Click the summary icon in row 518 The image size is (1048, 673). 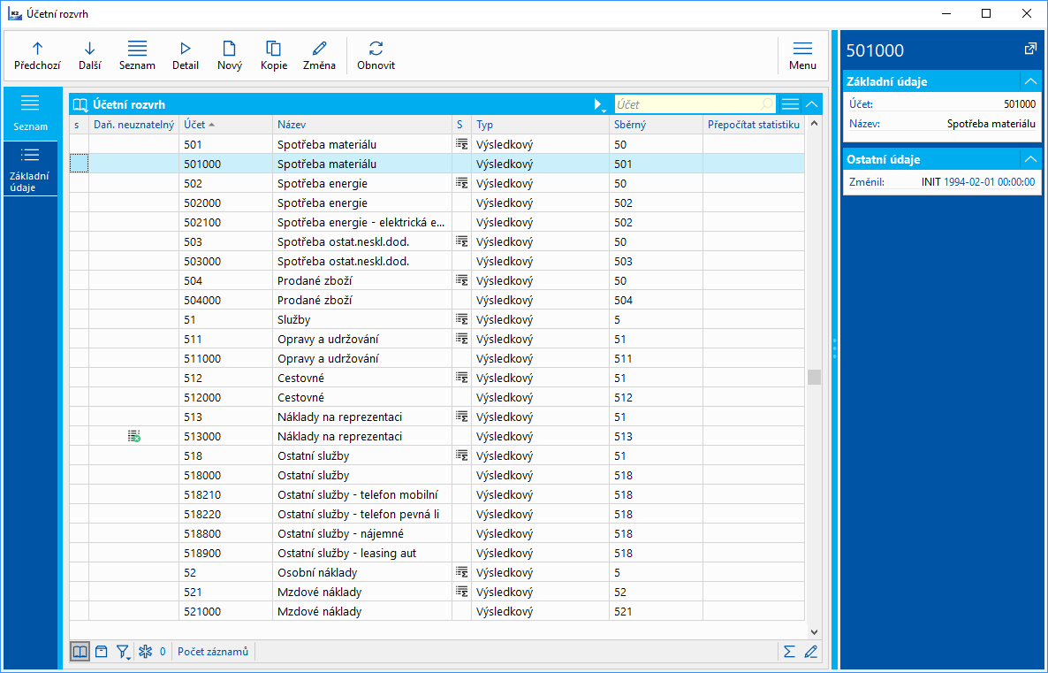click(461, 455)
